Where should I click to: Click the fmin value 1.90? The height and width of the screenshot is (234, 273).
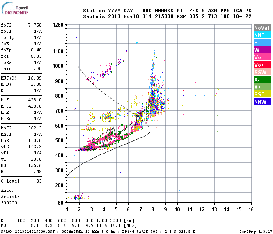point(36,69)
